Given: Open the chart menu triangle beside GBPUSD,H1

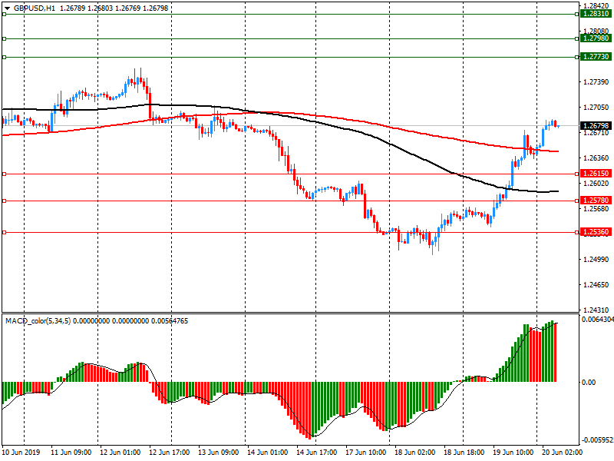Looking at the screenshot, I should click(x=7, y=8).
